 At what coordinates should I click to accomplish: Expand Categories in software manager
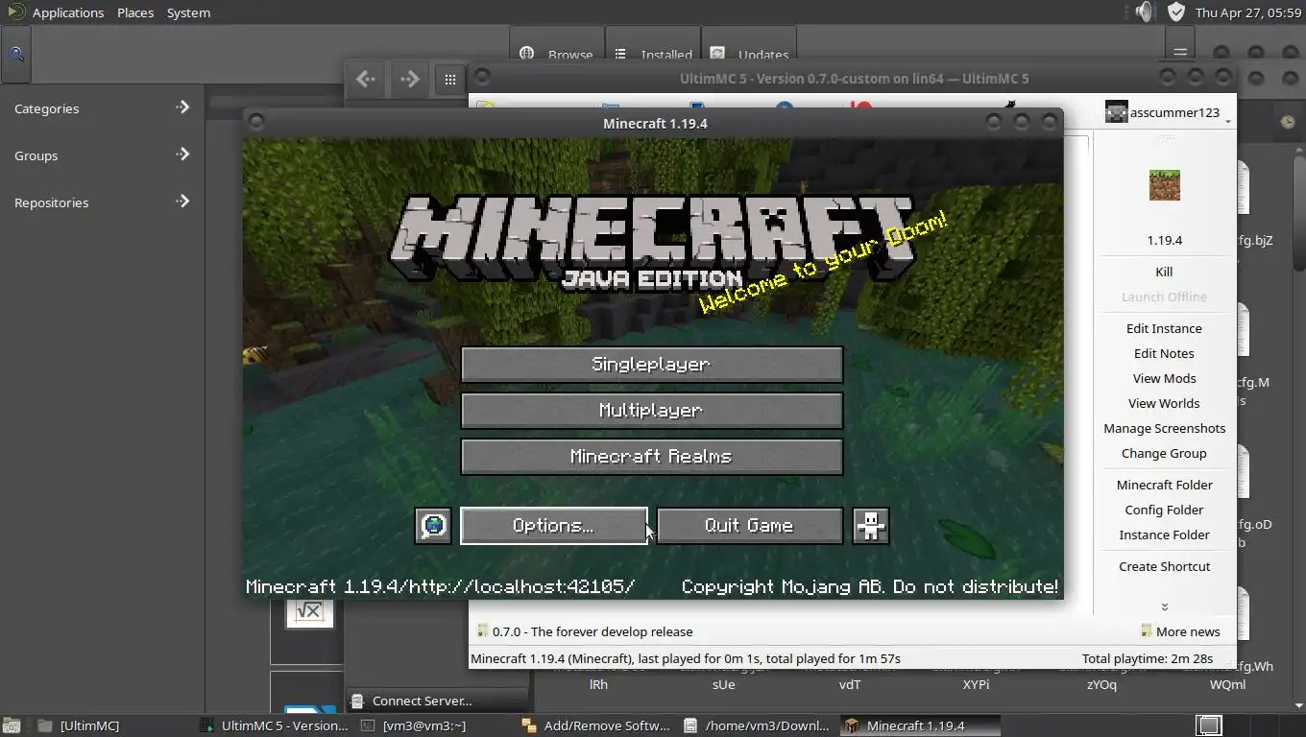point(101,107)
